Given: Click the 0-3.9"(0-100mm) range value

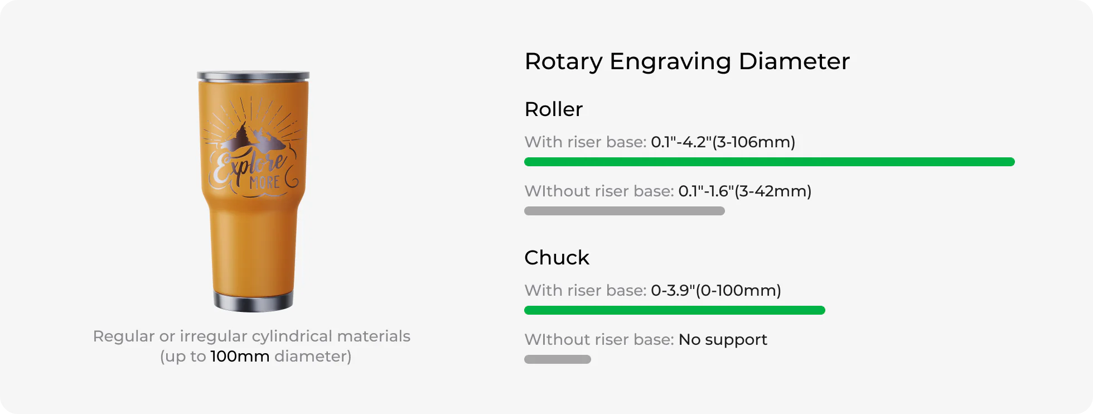Looking at the screenshot, I should 716,291.
